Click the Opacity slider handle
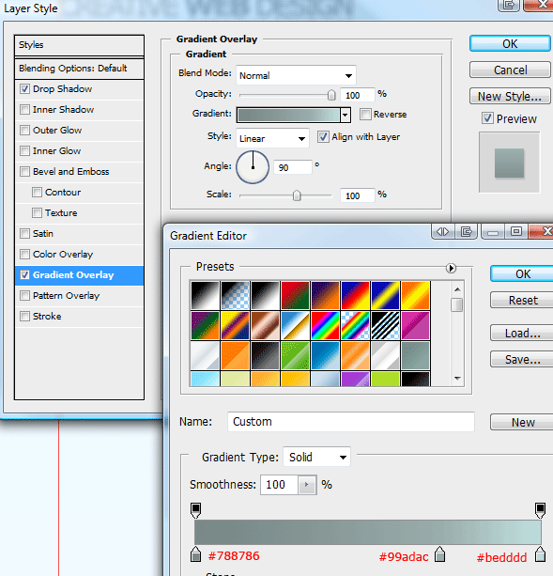This screenshot has height=576, width=553. pos(331,95)
